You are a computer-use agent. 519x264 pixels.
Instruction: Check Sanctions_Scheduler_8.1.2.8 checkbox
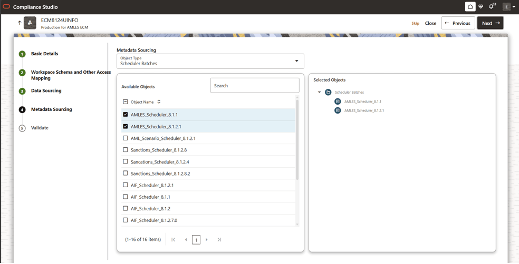point(125,150)
